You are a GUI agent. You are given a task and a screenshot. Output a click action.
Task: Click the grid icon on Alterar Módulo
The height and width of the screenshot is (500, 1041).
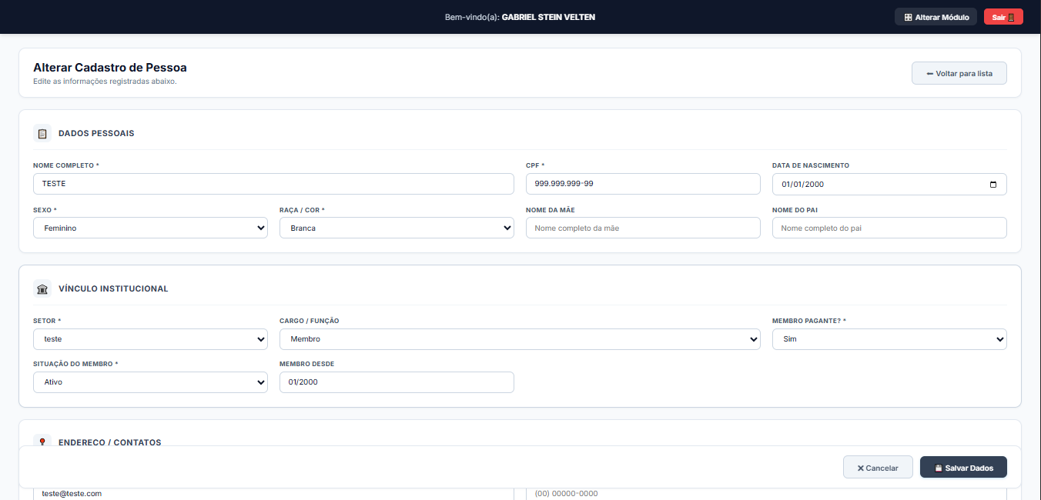pos(908,17)
